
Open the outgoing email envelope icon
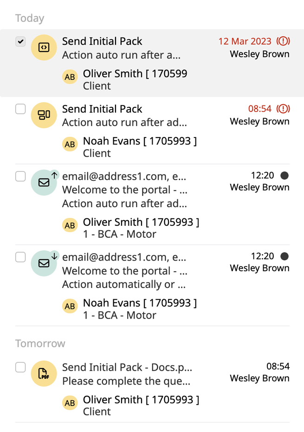pos(44,183)
